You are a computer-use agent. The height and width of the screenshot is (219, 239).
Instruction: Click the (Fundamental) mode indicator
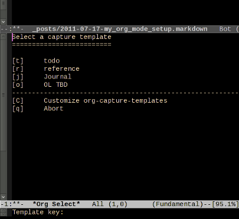click(x=178, y=204)
